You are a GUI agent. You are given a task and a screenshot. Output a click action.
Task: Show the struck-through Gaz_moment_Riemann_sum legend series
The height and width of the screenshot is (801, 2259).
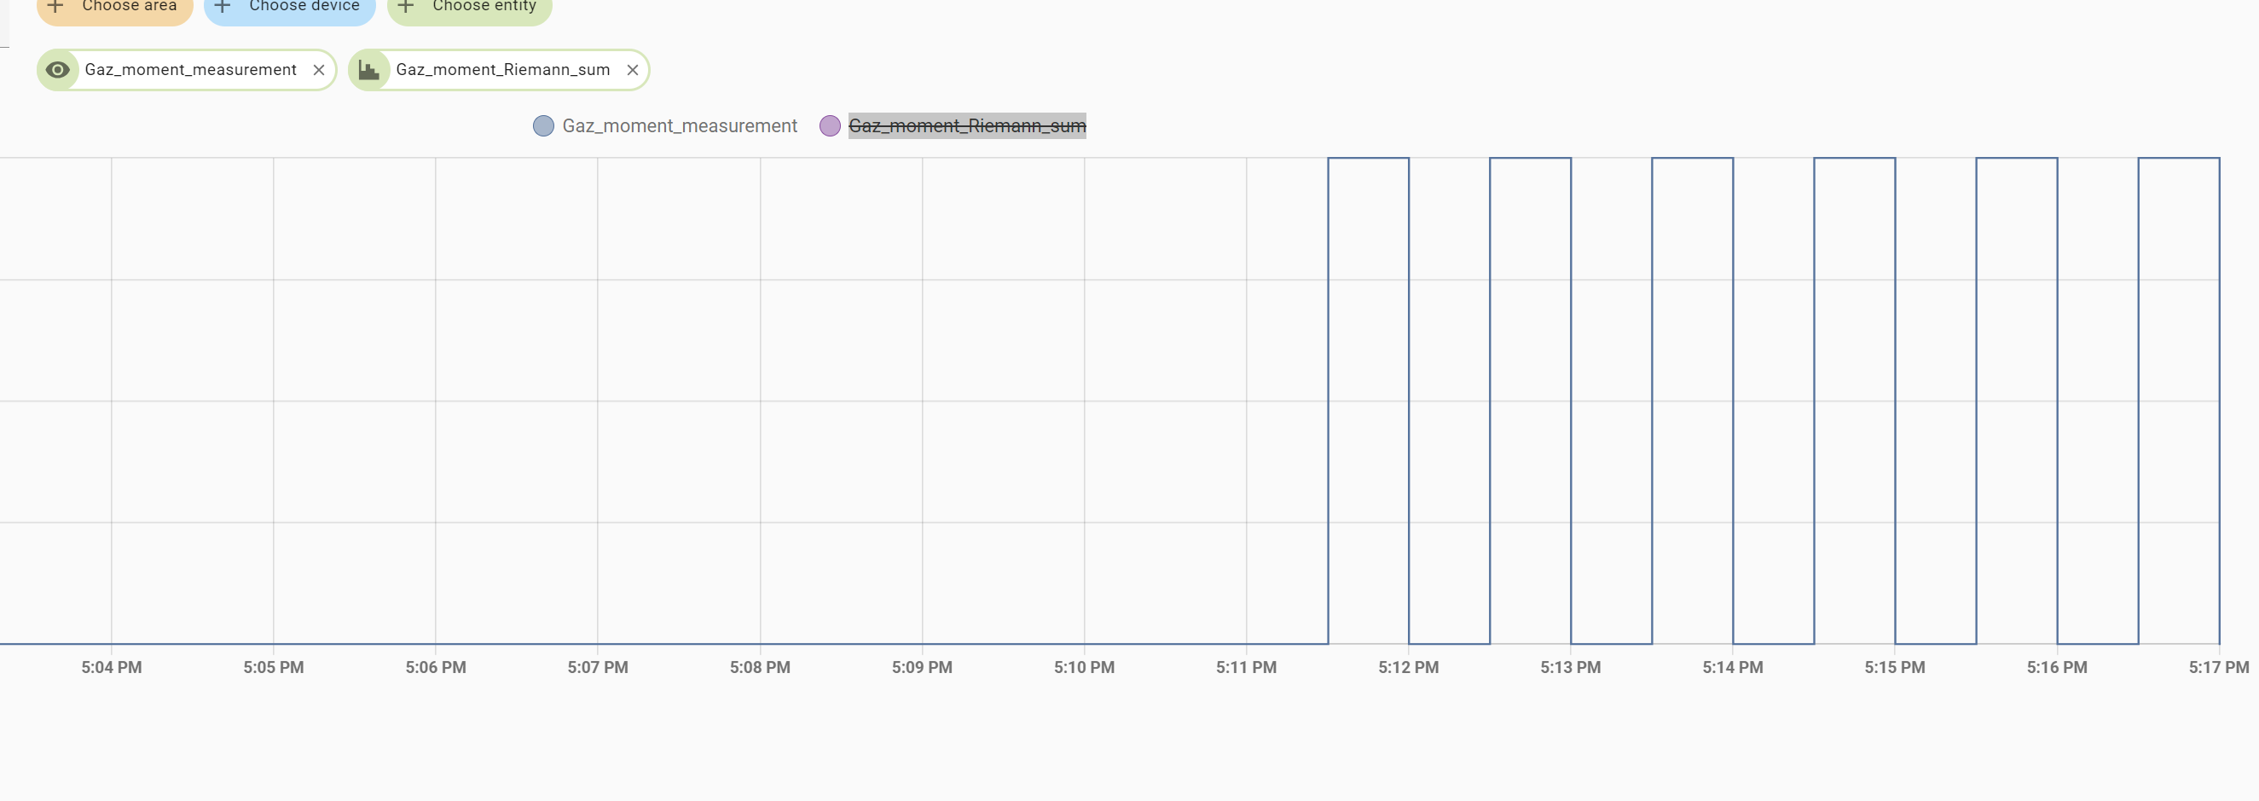(966, 126)
